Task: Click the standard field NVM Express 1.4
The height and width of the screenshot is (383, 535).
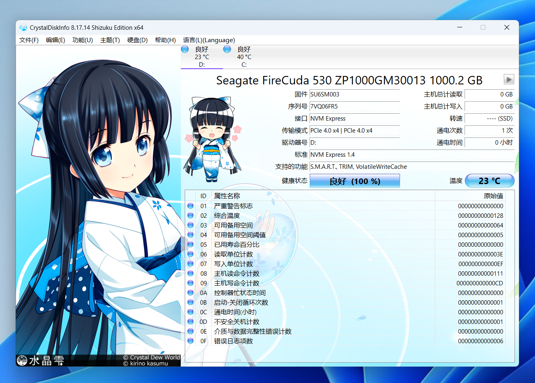Action: [x=412, y=155]
